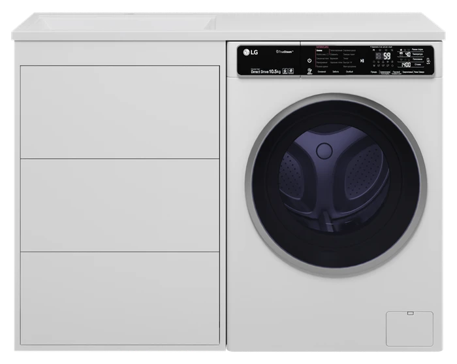Image resolution: width=457 pixels, height=364 pixels.
Task: Click the LG logo on the washer
Action: coord(251,52)
